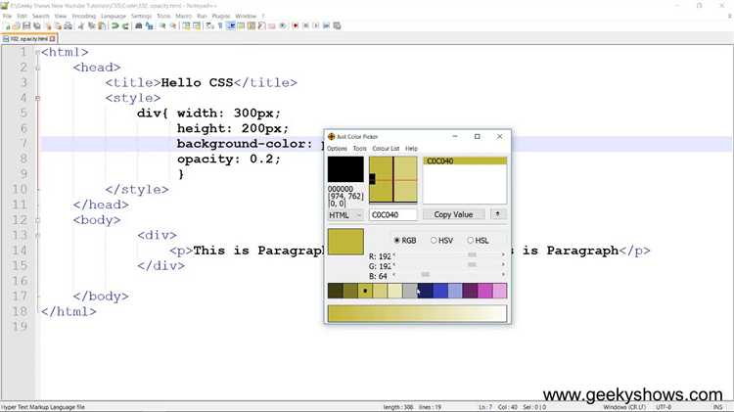Open the Plugins menu in Notepad++
734x412 pixels.
(222, 17)
